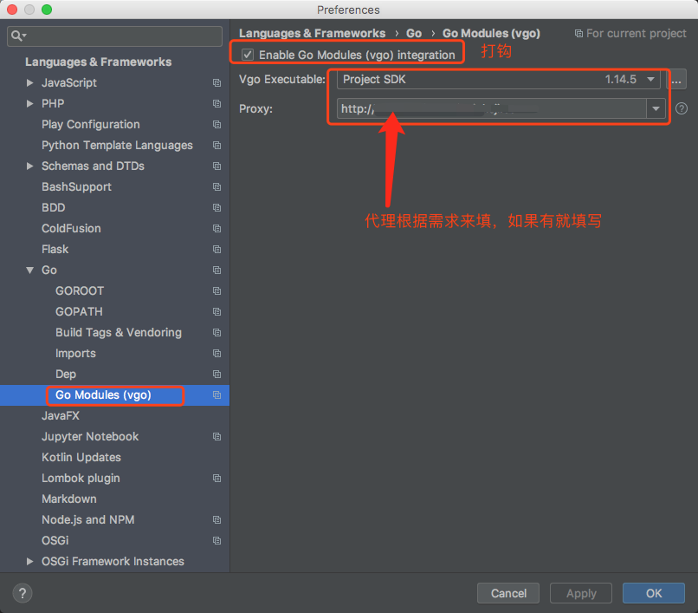This screenshot has height=613, width=698.
Task: Confirm settings with the OK button
Action: (654, 593)
